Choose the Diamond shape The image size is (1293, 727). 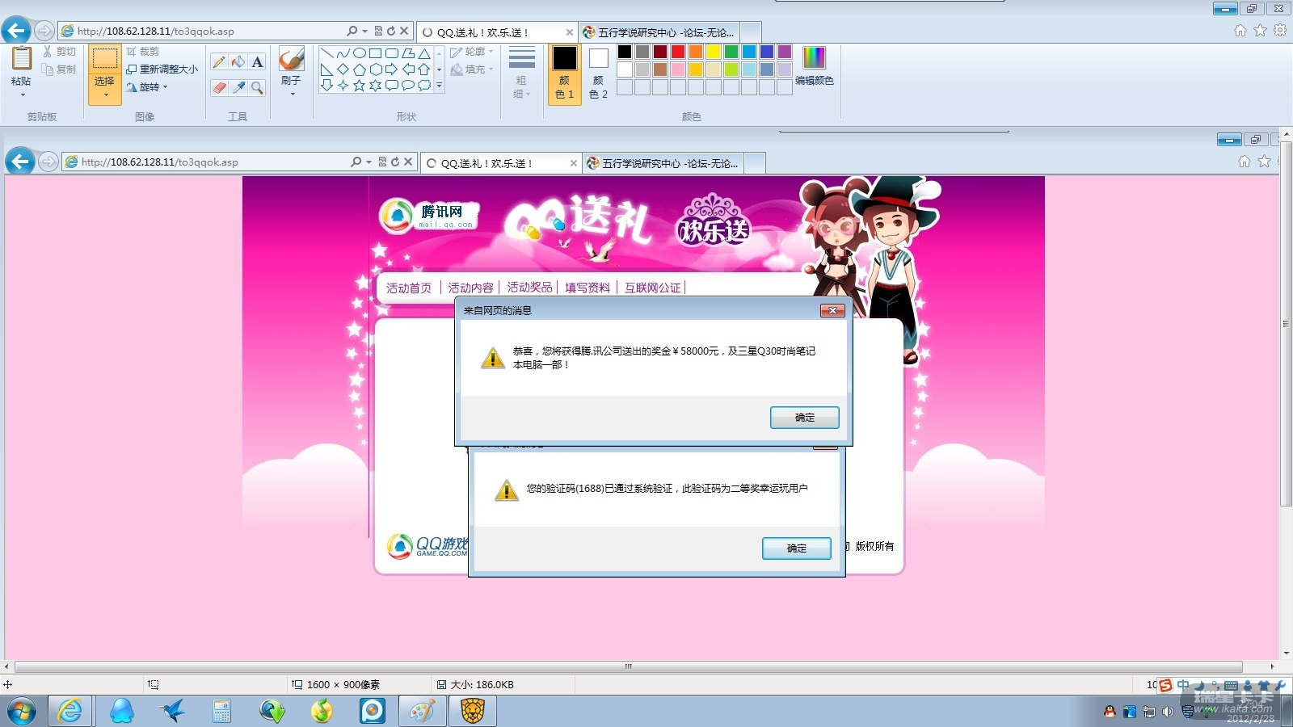[343, 69]
